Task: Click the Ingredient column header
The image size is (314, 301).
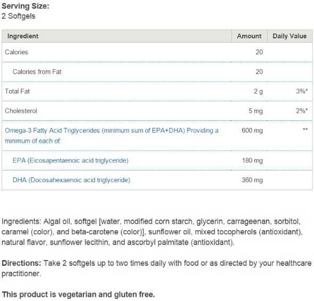Action: [x=23, y=36]
